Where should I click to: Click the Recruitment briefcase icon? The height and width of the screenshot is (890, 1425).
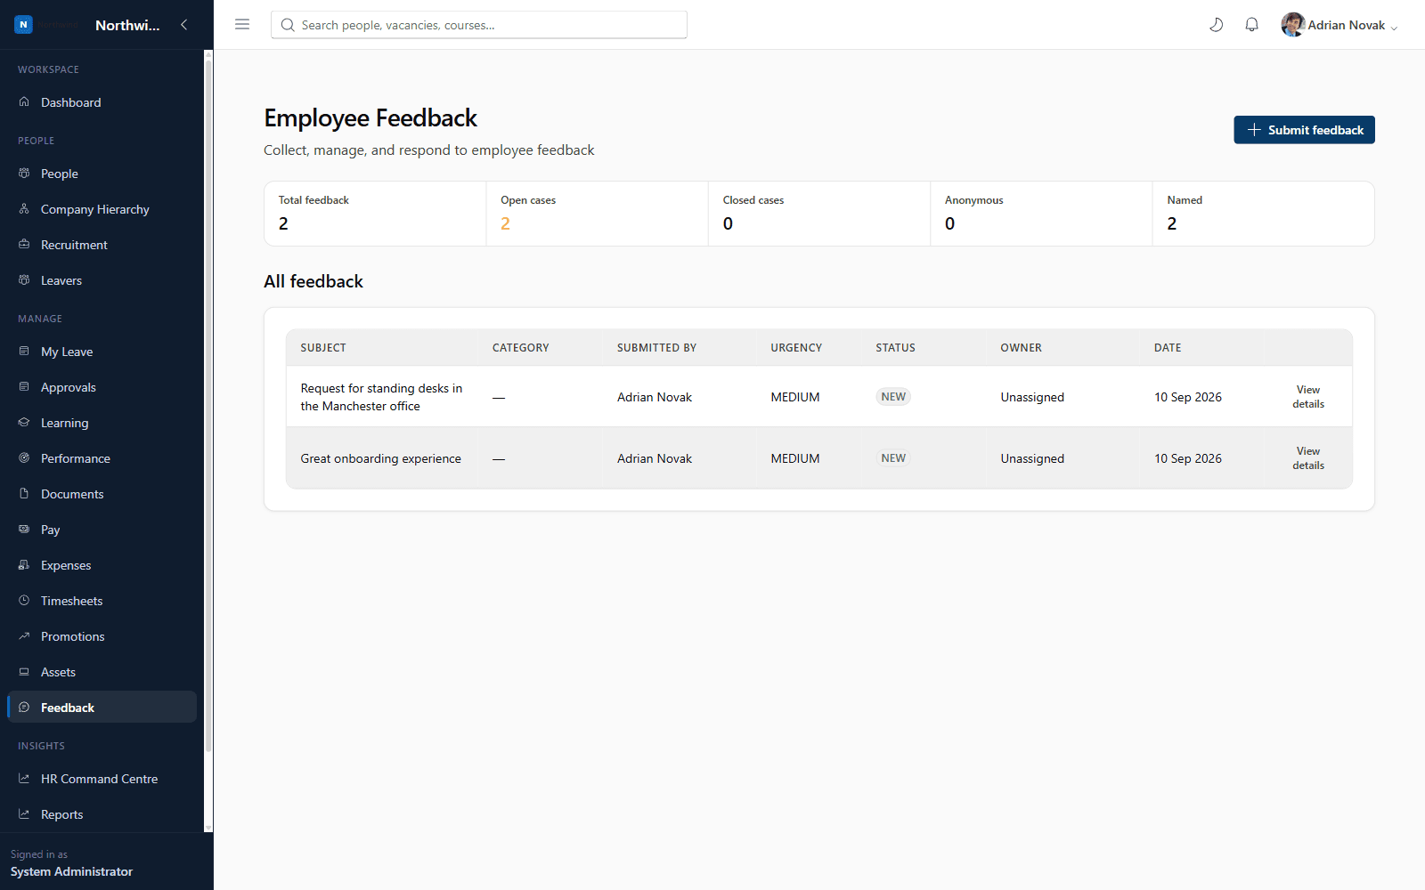click(24, 245)
